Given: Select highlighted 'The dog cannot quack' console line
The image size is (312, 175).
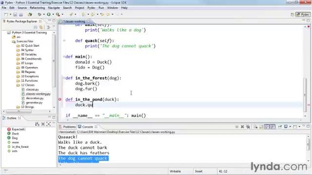Looking at the screenshot, I should 83,158.
